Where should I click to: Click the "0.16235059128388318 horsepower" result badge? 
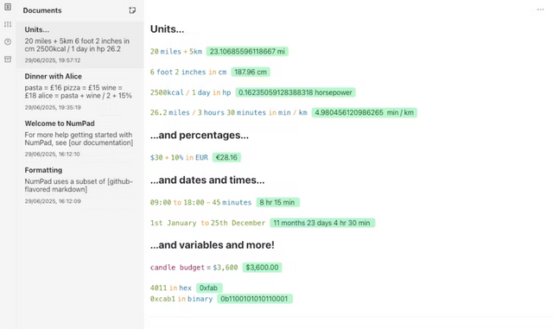click(296, 92)
